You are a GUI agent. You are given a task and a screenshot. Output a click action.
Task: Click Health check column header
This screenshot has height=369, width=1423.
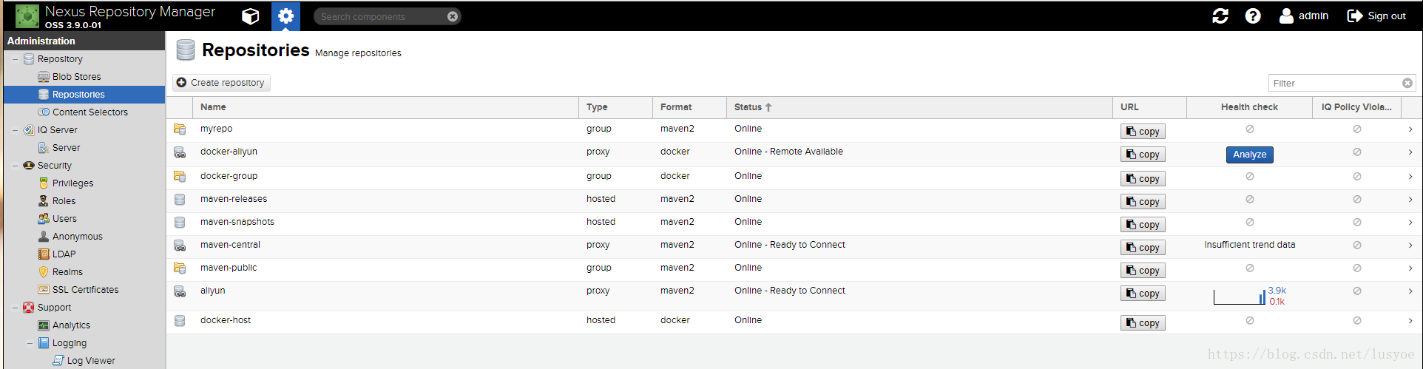pyautogui.click(x=1249, y=107)
